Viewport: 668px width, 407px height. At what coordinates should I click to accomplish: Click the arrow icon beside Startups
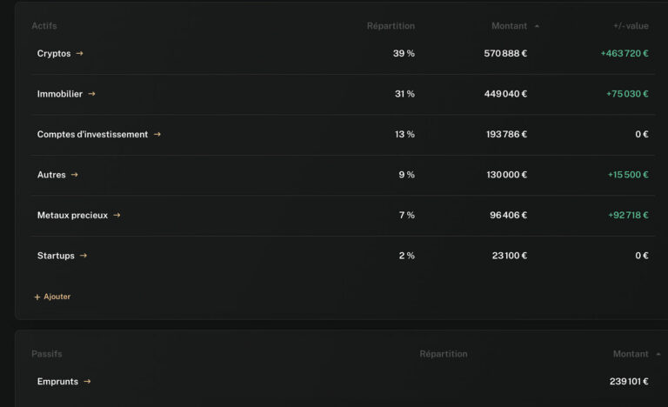point(83,256)
